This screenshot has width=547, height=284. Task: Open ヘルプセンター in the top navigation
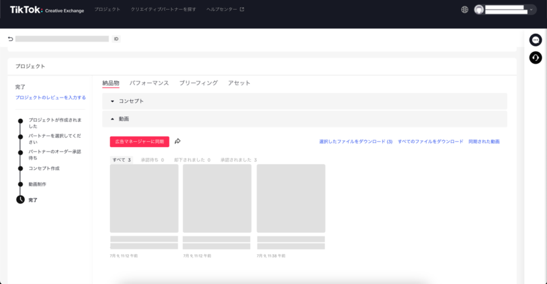tap(225, 10)
